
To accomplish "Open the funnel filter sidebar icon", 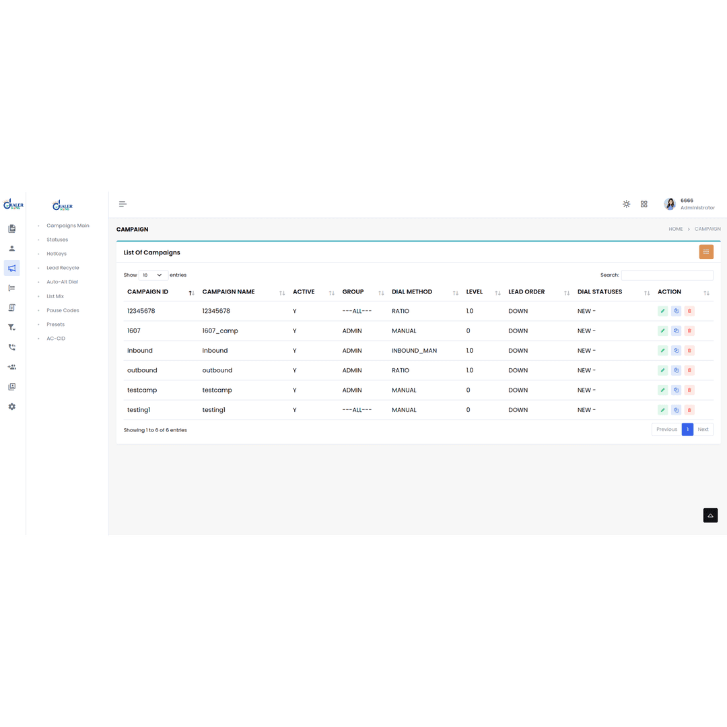I will pyautogui.click(x=11, y=327).
